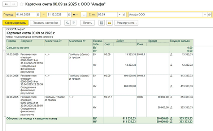Select БУ closing balance 353 333,33 in totals row
The width and height of the screenshot is (213, 131).
click(x=186, y=118)
